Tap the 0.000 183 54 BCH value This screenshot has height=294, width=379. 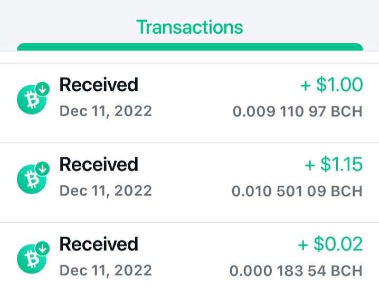[296, 271]
